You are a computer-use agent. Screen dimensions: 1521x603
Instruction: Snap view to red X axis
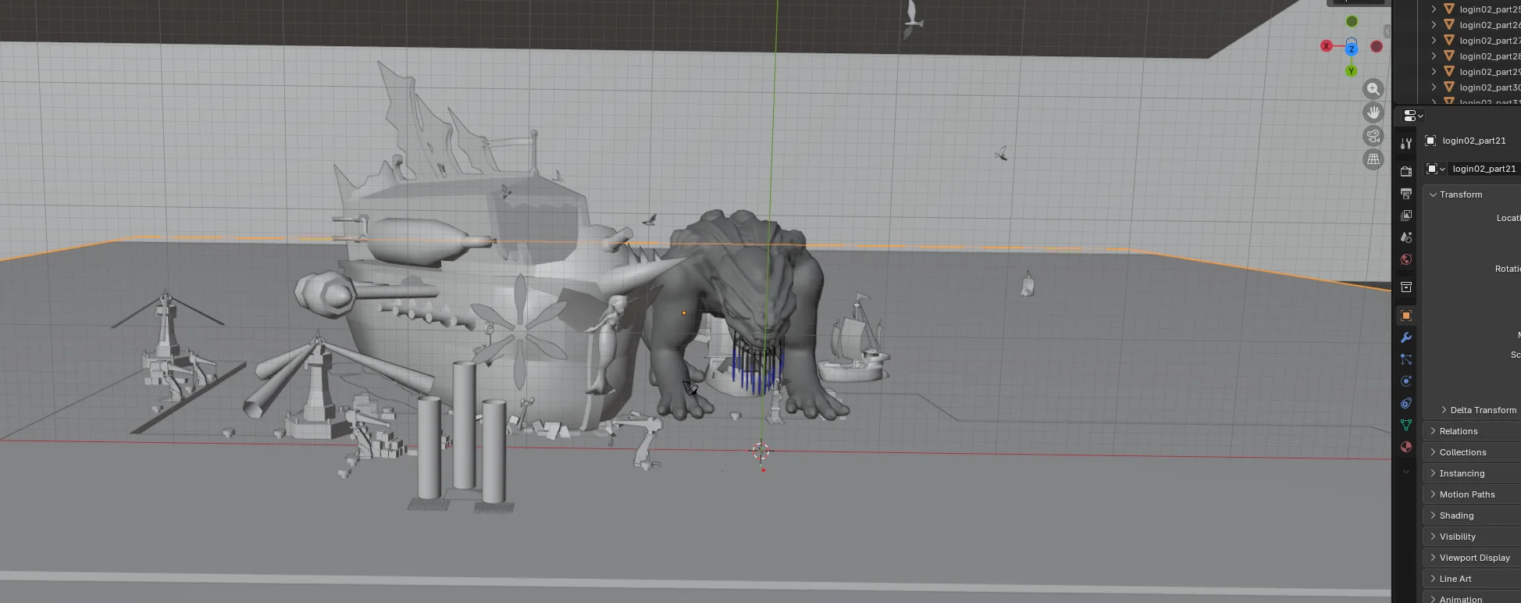(1326, 46)
